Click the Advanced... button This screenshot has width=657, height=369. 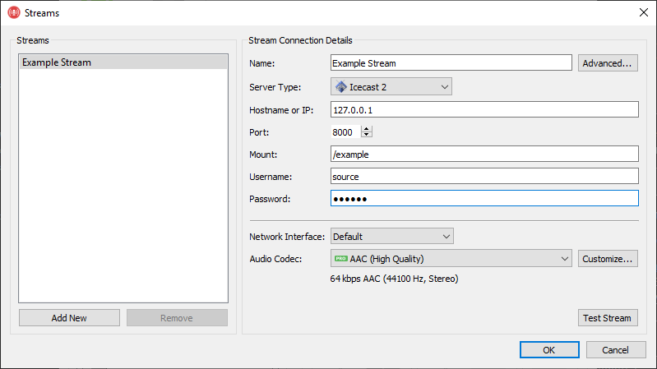pos(608,63)
